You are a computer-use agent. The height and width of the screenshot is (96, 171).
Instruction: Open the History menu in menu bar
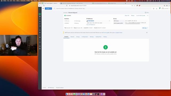(18, 1)
